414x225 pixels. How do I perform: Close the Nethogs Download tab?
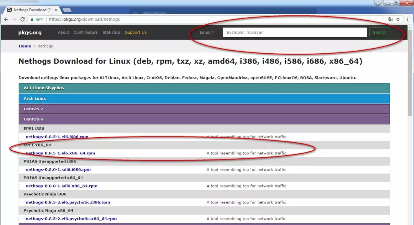point(56,10)
